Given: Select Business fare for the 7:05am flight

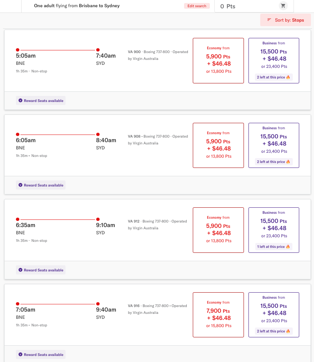Looking at the screenshot, I should (273, 315).
